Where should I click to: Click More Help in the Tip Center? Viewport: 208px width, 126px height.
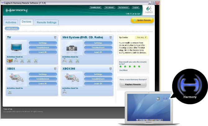(x=141, y=37)
